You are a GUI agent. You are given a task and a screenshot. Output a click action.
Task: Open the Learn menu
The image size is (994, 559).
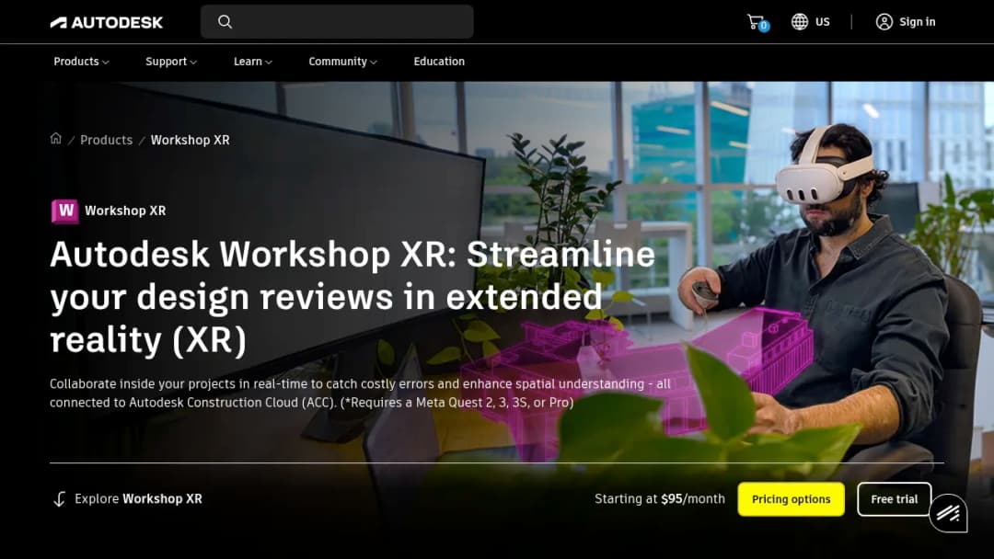point(253,62)
